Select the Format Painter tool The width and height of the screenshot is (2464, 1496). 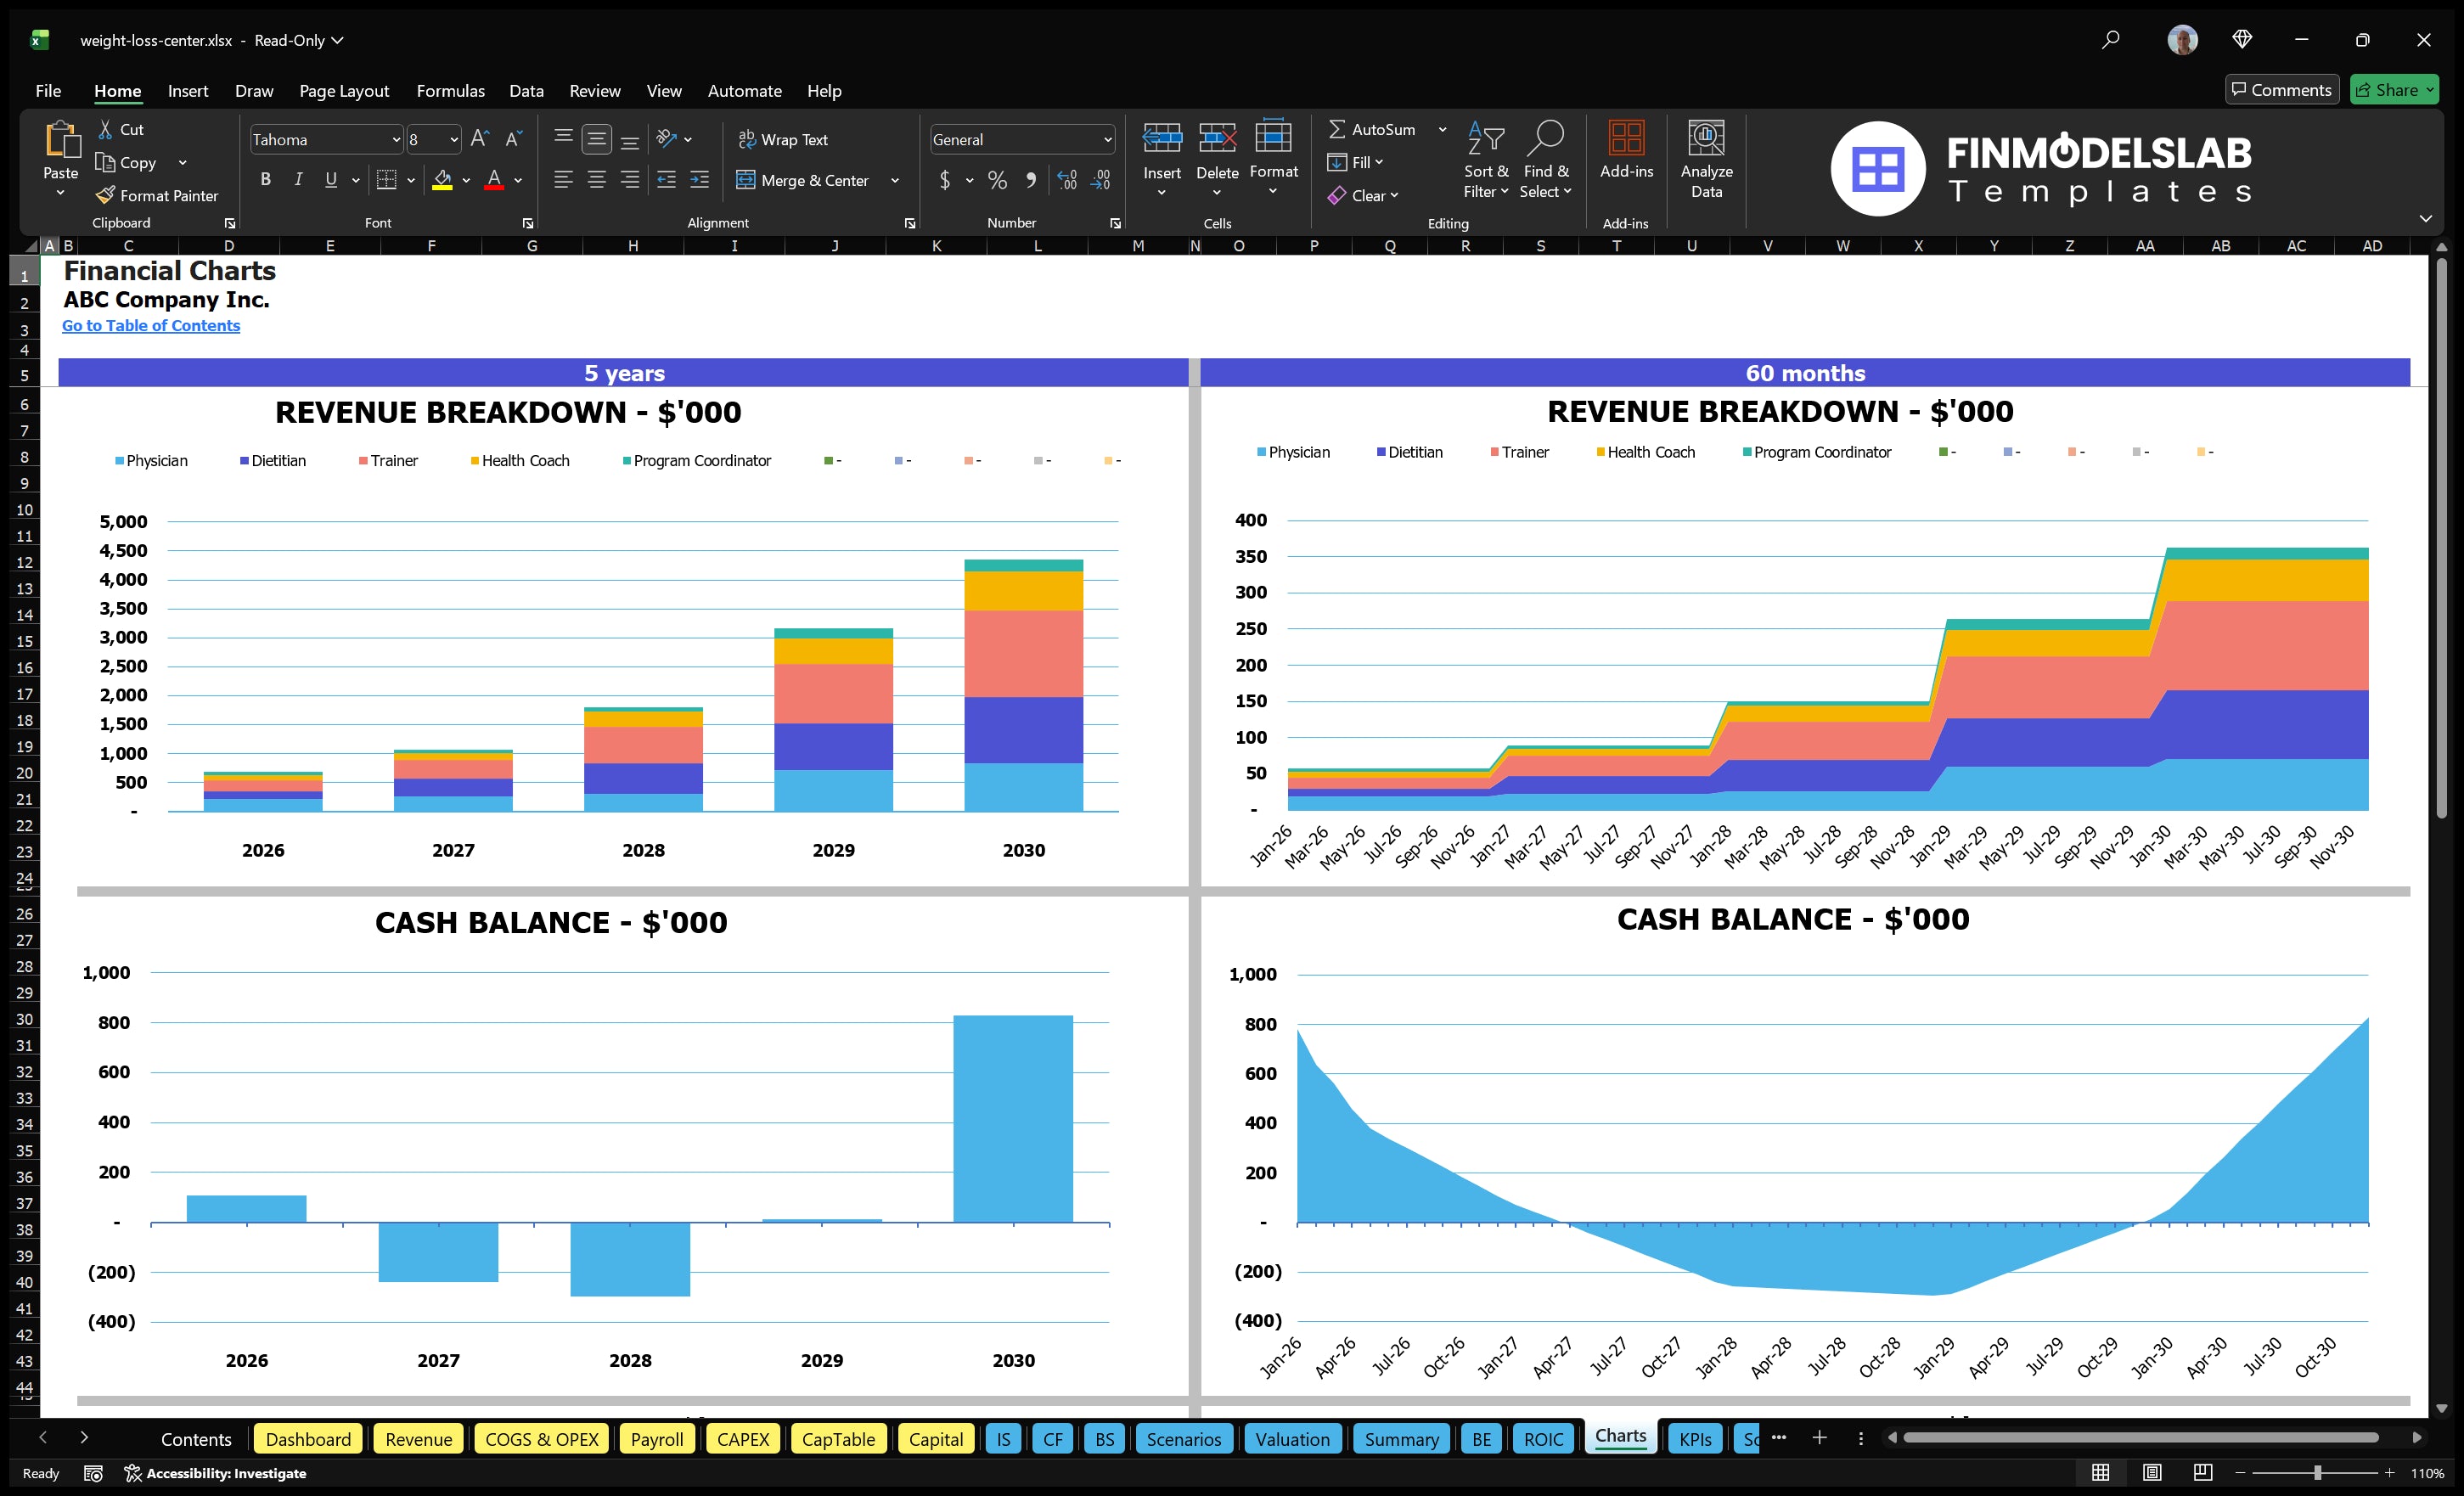coord(157,195)
